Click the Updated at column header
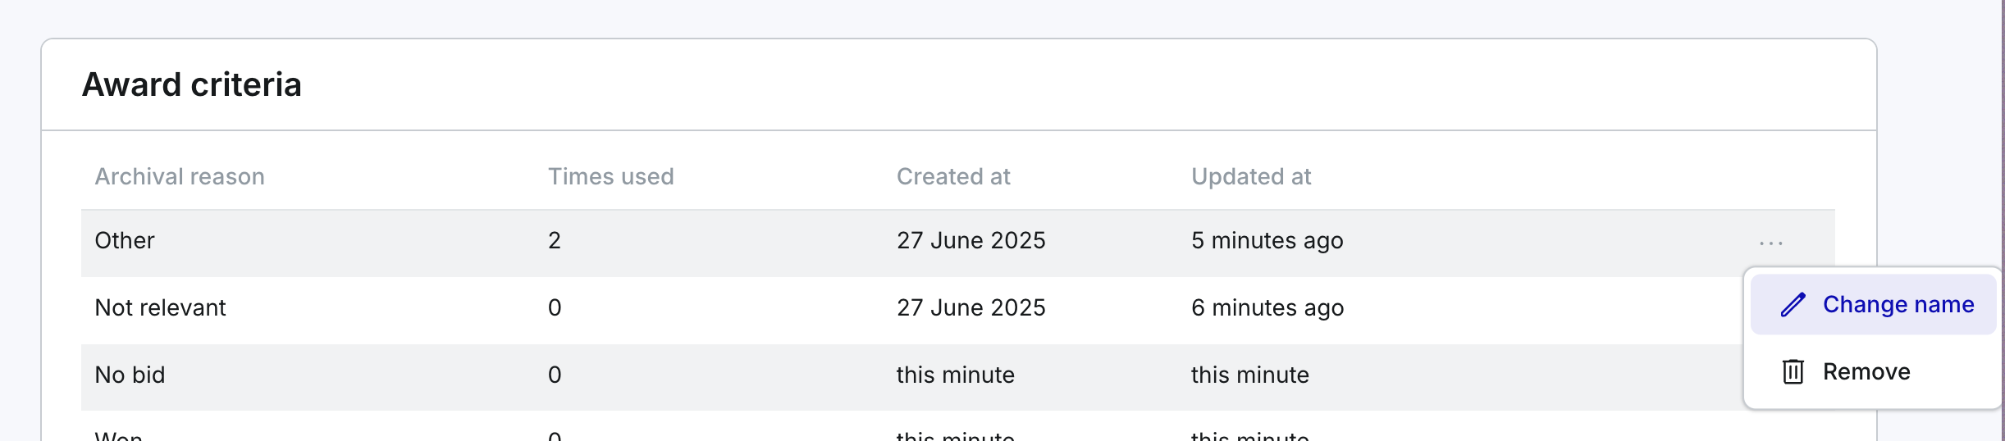Image resolution: width=2005 pixels, height=441 pixels. click(x=1251, y=176)
